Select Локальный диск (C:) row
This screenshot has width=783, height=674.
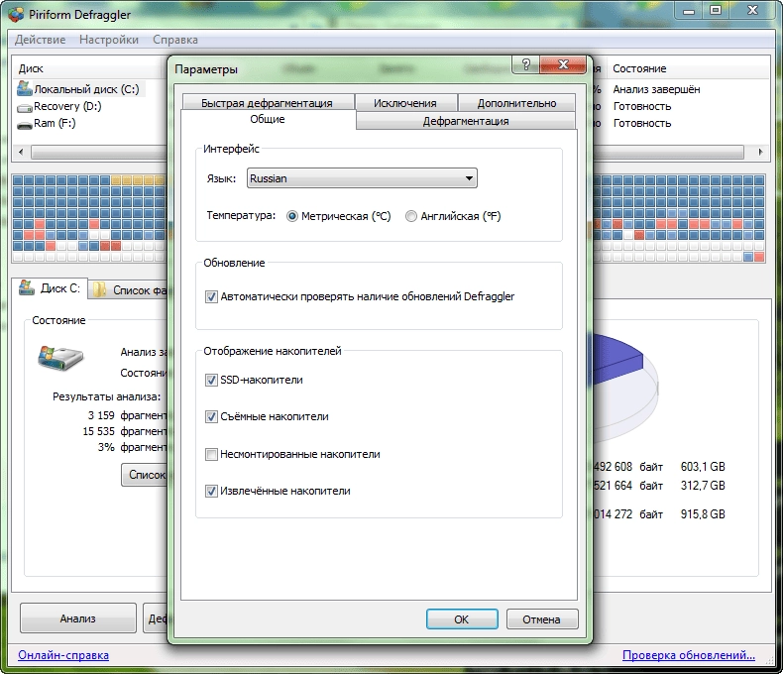coord(86,89)
